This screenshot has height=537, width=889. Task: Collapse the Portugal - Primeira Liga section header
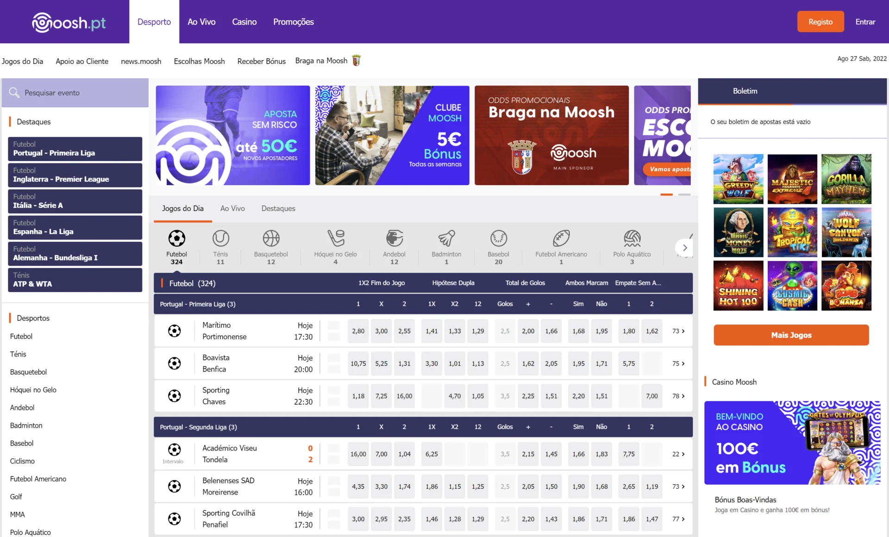coord(423,304)
